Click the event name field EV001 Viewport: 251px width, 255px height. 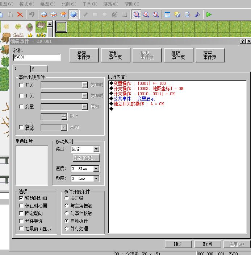pos(37,57)
